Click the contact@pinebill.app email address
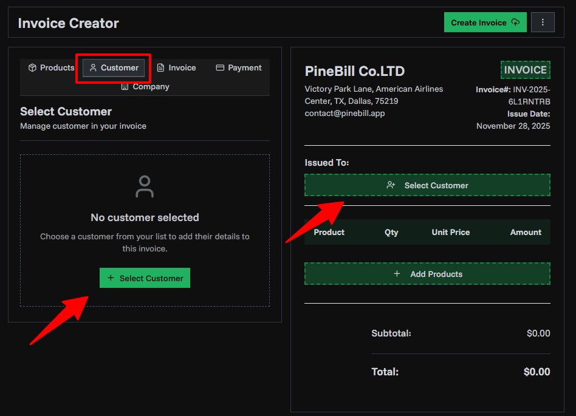576x416 pixels. (345, 113)
